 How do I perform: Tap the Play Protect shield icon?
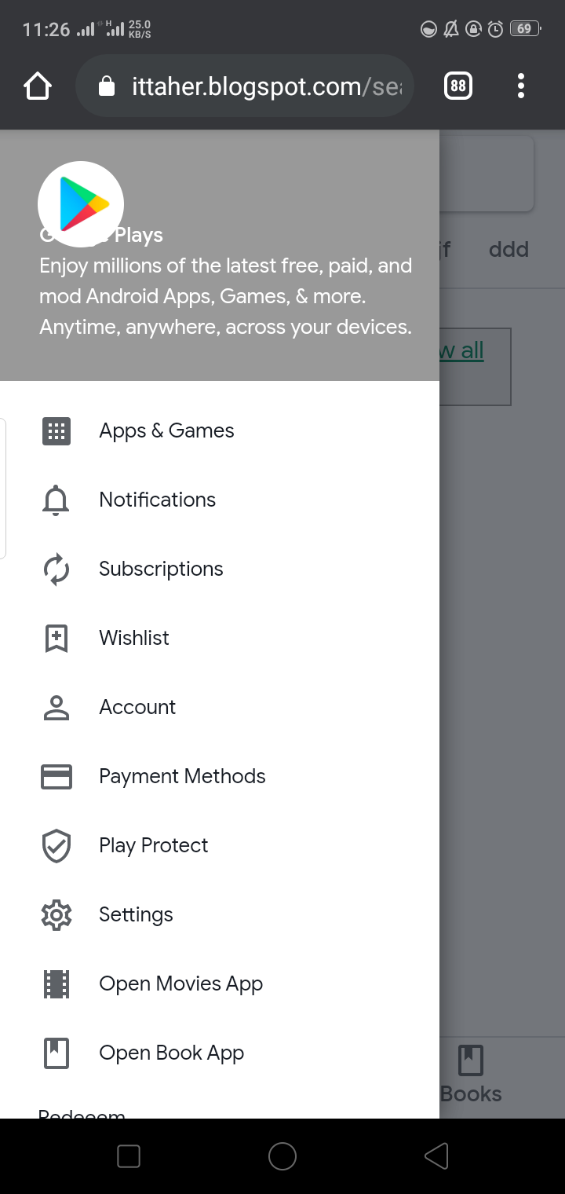[56, 846]
